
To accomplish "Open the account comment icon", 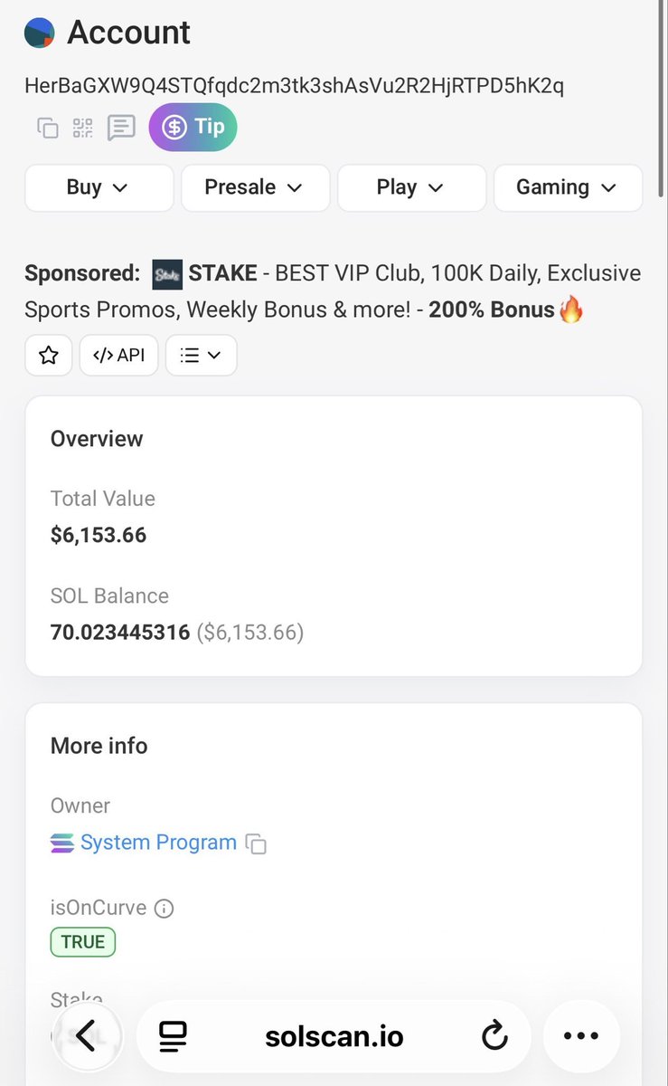I will point(121,128).
